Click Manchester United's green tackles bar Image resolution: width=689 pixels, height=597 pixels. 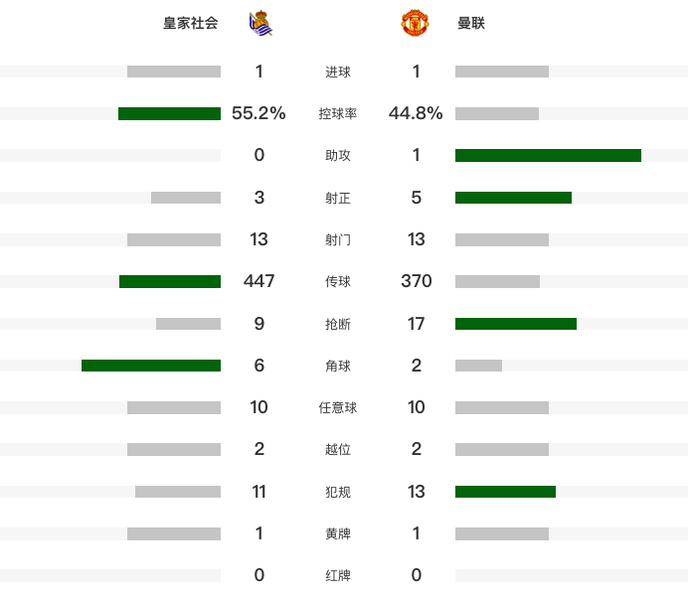click(x=516, y=324)
